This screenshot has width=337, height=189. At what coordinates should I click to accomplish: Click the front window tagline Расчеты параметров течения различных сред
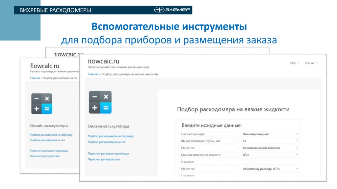pos(118,67)
